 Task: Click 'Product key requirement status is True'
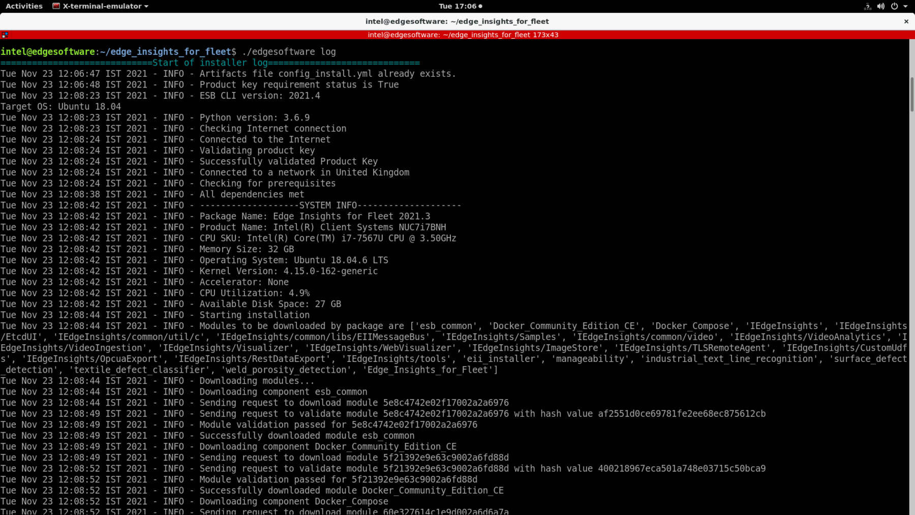tap(299, 85)
